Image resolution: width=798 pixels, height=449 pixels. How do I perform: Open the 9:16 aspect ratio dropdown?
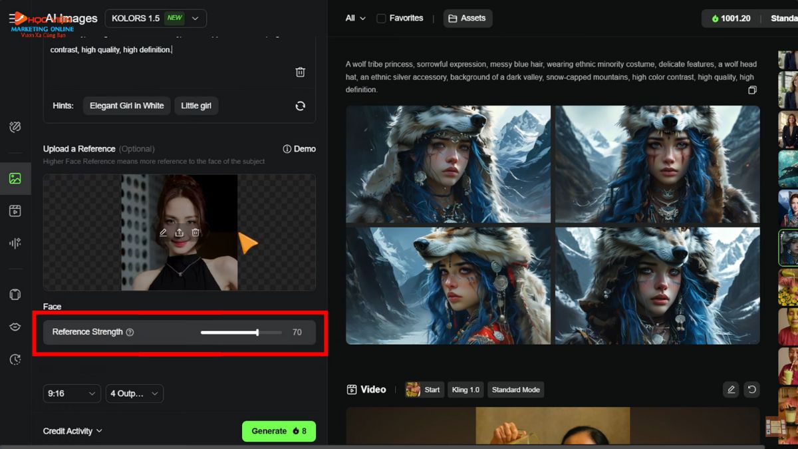coord(72,394)
